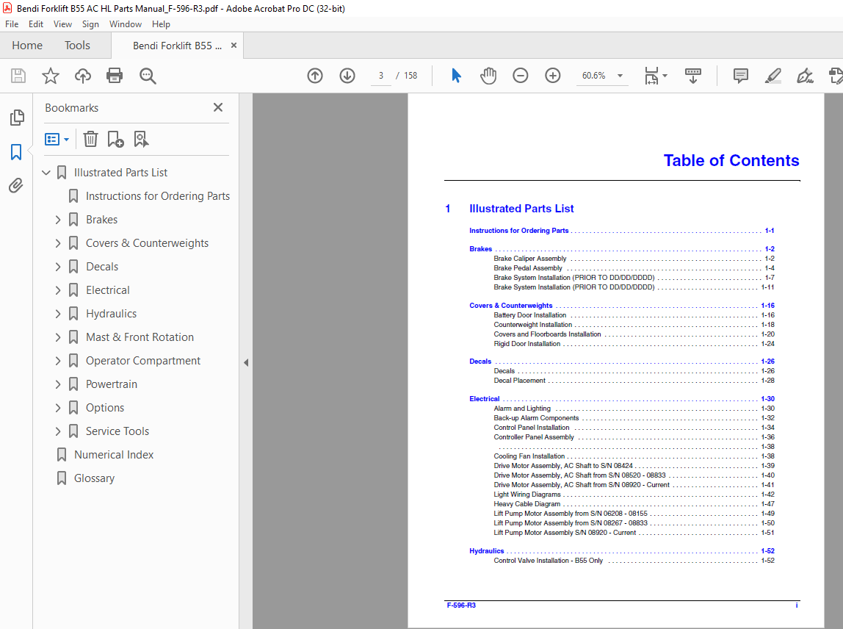Add a new bookmark

tap(115, 140)
